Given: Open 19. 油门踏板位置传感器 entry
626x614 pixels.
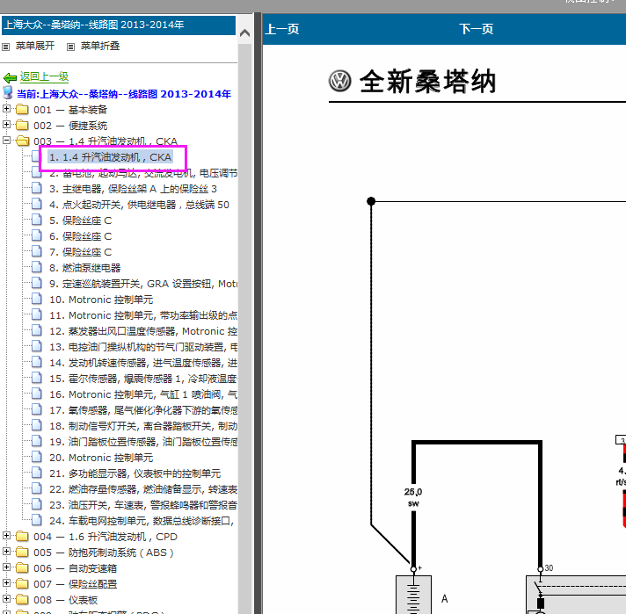Looking at the screenshot, I should tap(143, 442).
